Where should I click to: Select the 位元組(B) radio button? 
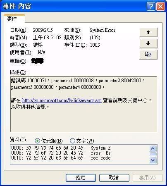coord(37,141)
